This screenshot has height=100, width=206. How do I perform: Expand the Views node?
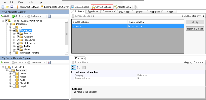14,50
